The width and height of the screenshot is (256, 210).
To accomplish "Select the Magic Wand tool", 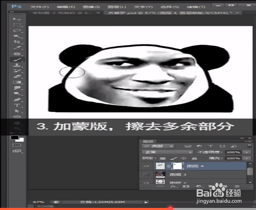I will [x=17, y=36].
